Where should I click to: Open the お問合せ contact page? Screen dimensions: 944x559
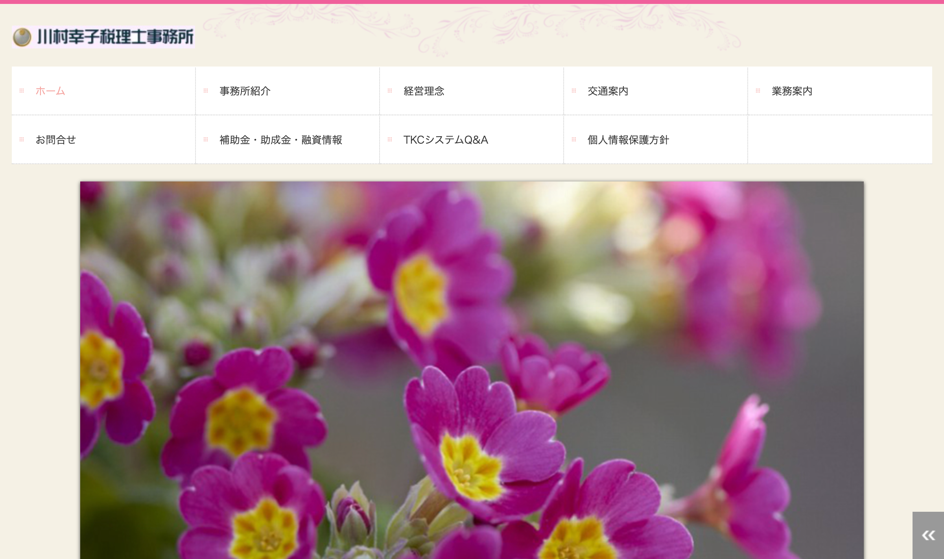pyautogui.click(x=55, y=140)
